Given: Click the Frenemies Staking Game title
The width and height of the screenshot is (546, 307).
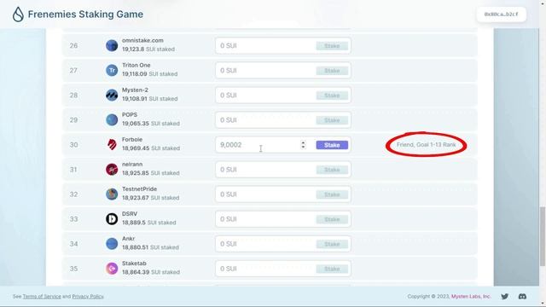Looking at the screenshot, I should [85, 14].
